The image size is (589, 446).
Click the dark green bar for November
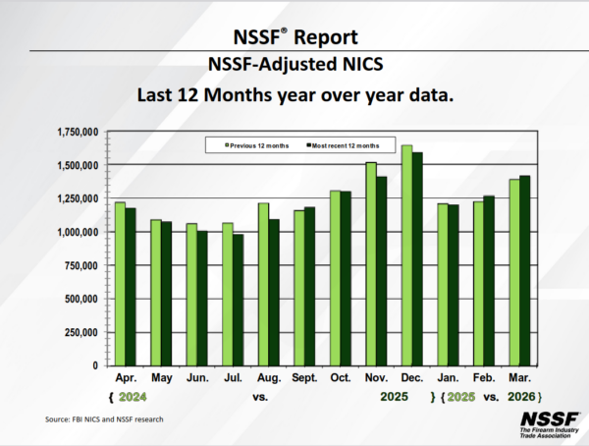(x=382, y=270)
